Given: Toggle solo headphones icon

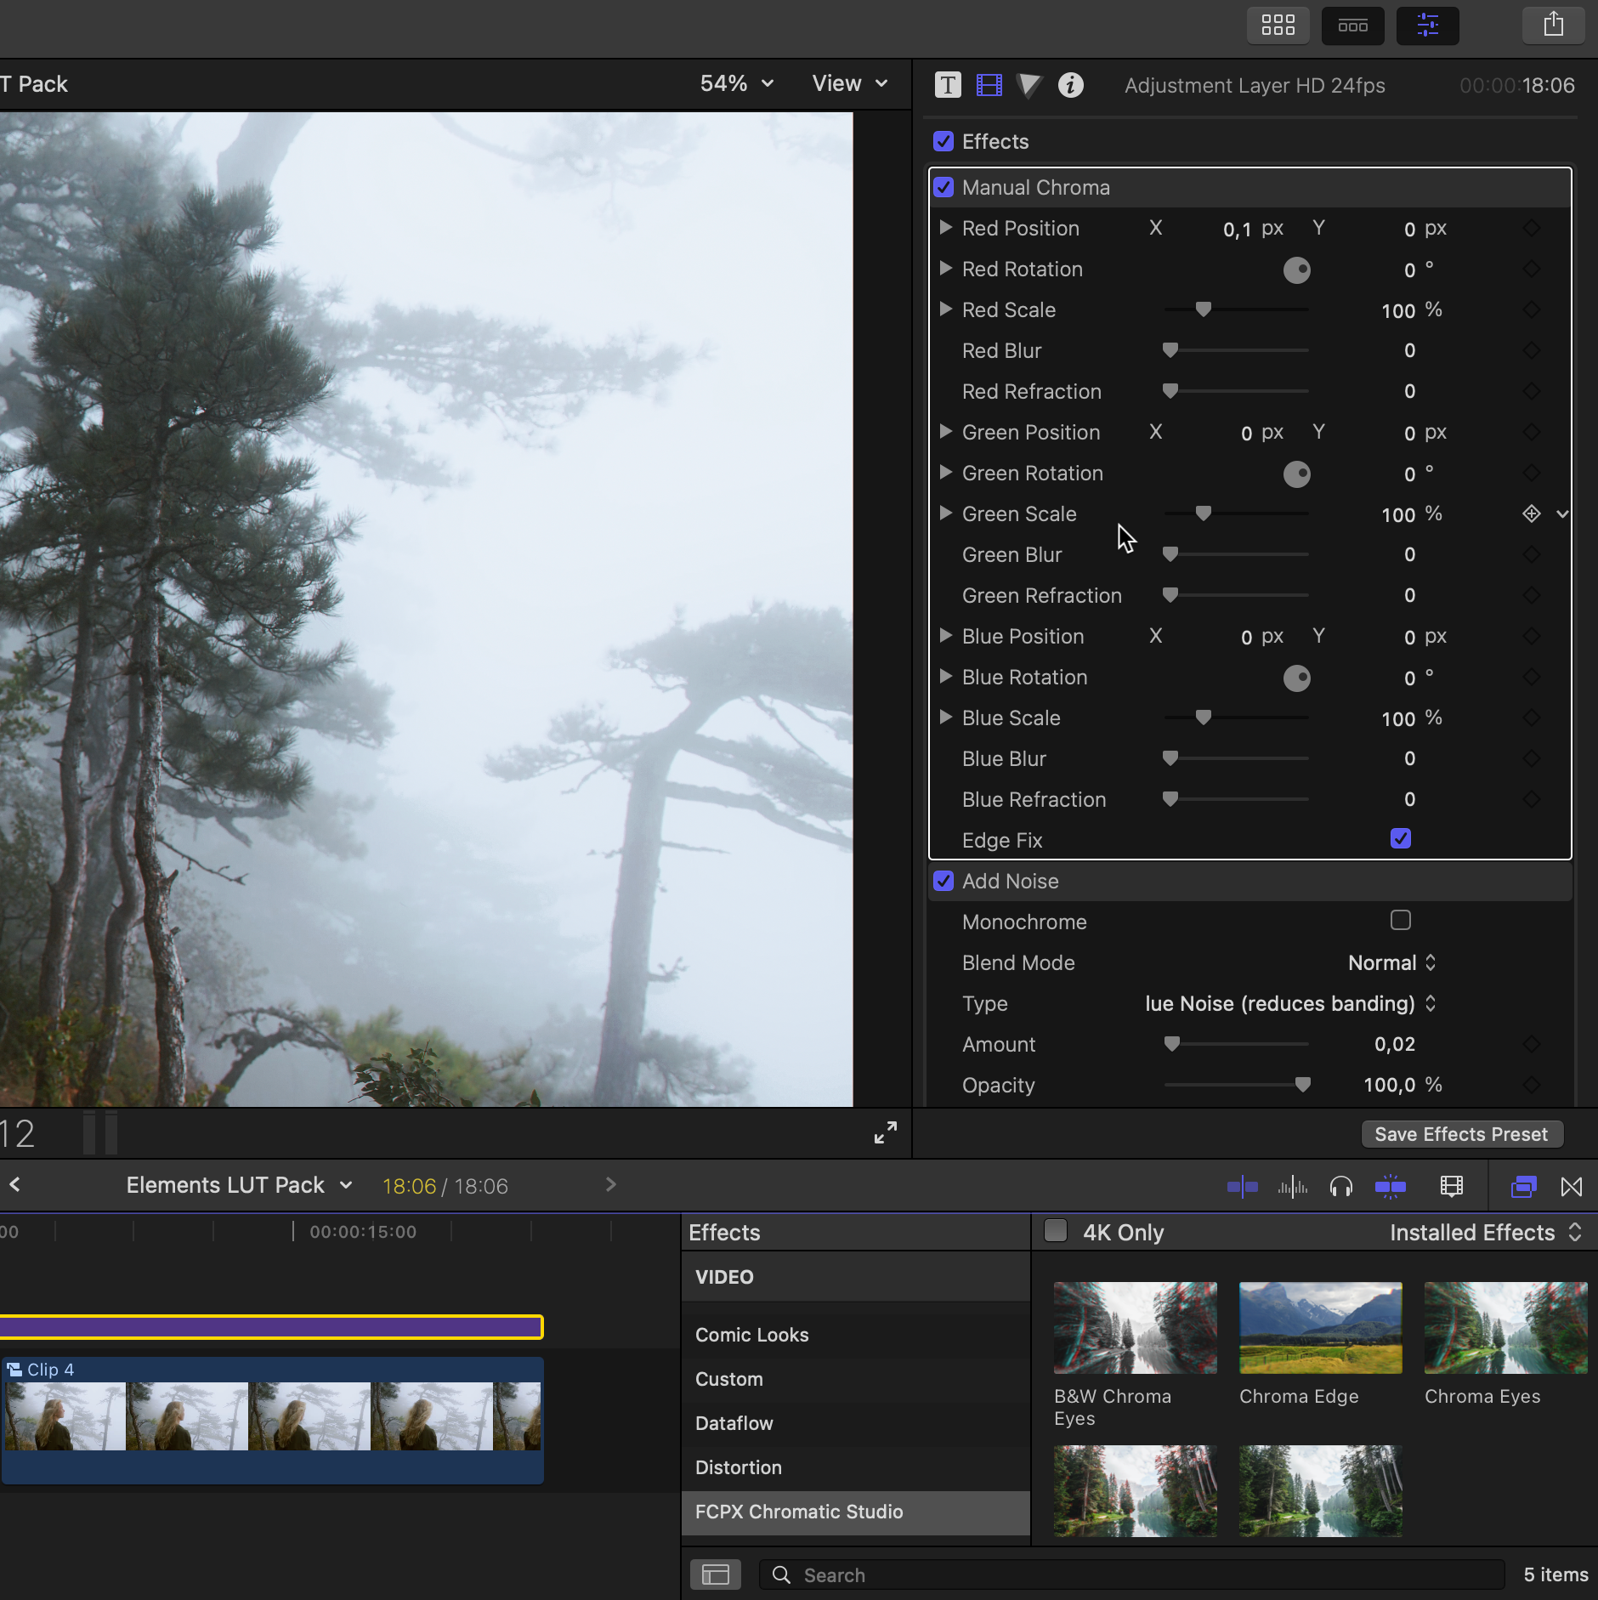Looking at the screenshot, I should (x=1340, y=1186).
